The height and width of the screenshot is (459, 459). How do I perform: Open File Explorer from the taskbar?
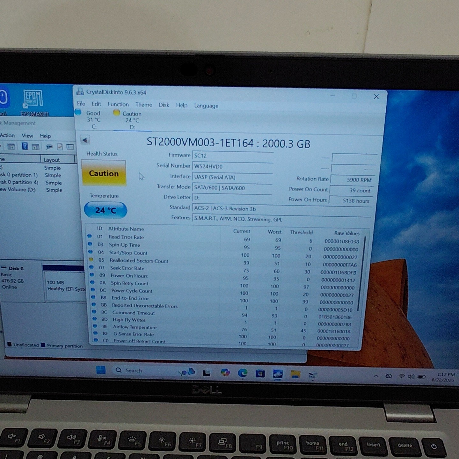[x=295, y=374]
